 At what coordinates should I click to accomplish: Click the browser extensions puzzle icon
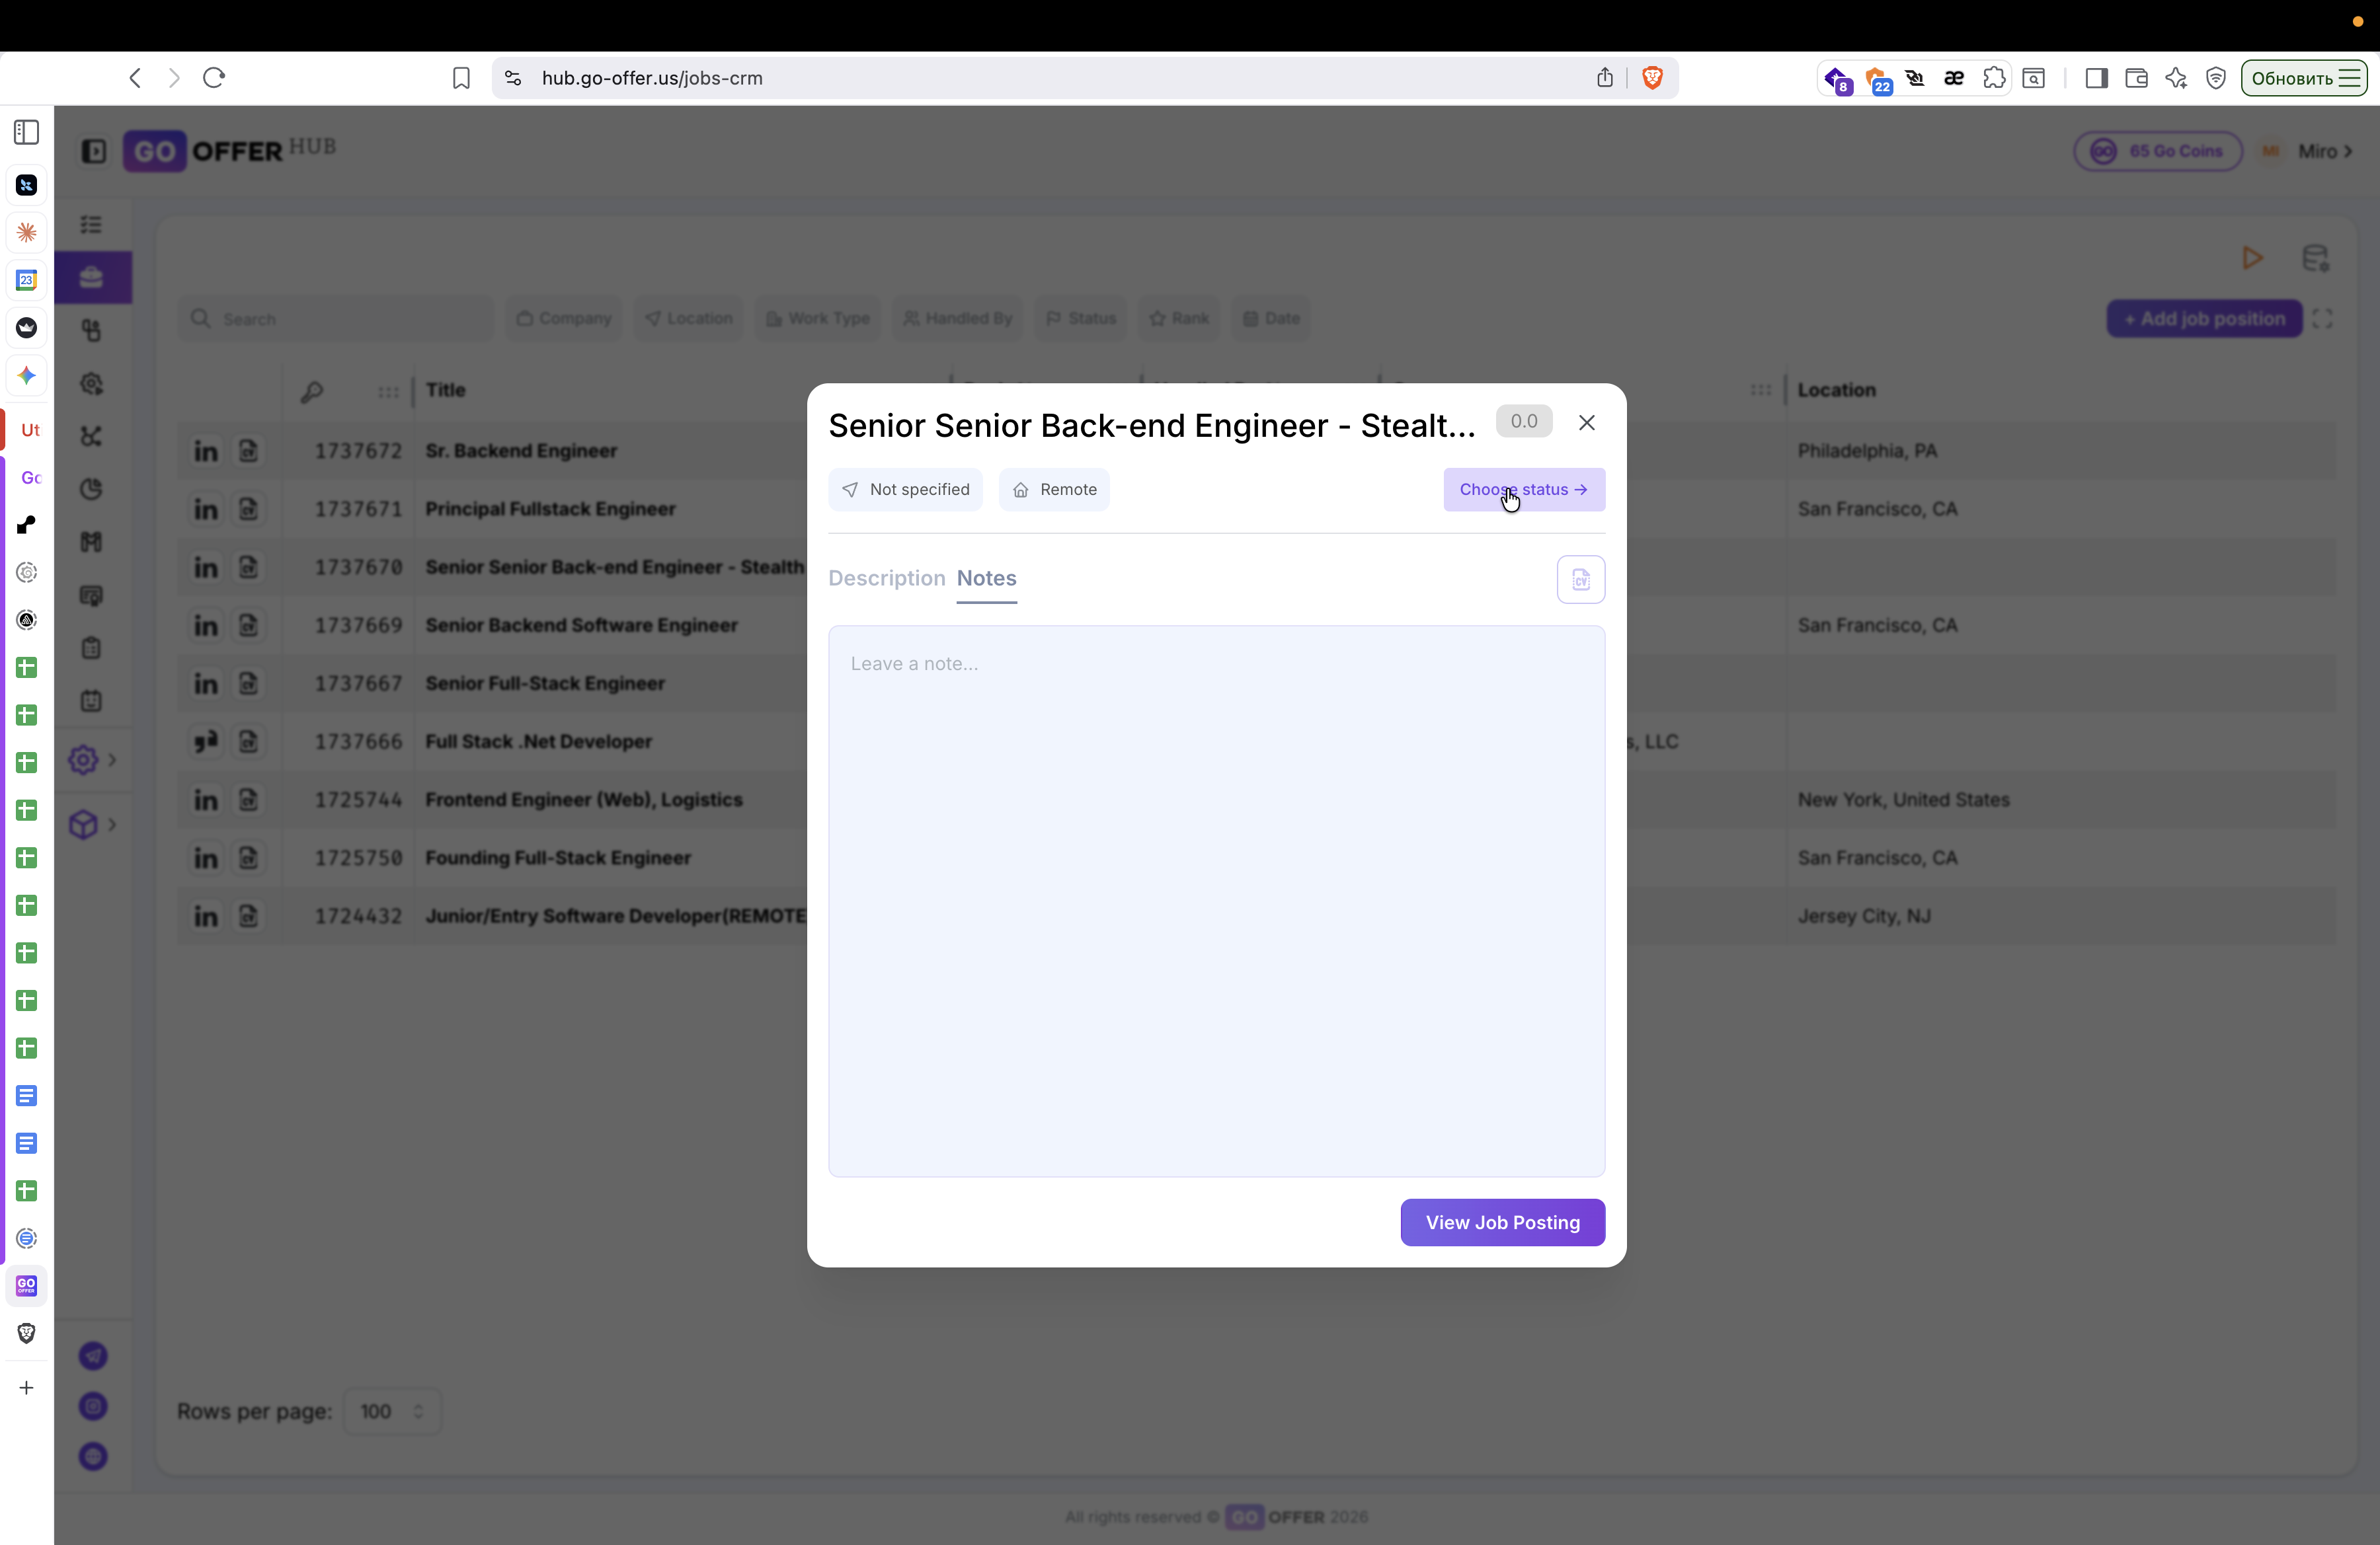1993,78
